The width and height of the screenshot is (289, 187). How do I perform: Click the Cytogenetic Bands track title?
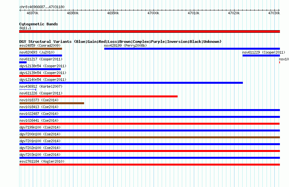coord(39,24)
